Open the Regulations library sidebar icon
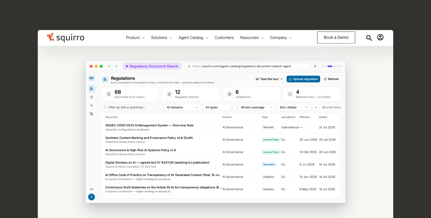The height and width of the screenshot is (218, 431). click(92, 89)
